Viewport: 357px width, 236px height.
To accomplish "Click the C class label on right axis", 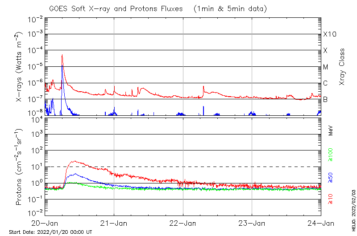I will [325, 83].
